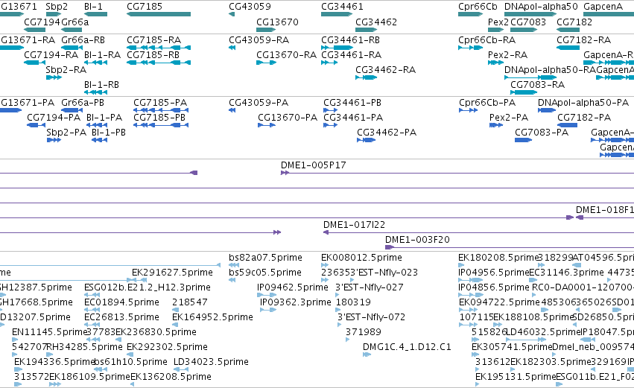Select protein CG13670-PA
This screenshot has height=388, width=634.
tap(288, 118)
